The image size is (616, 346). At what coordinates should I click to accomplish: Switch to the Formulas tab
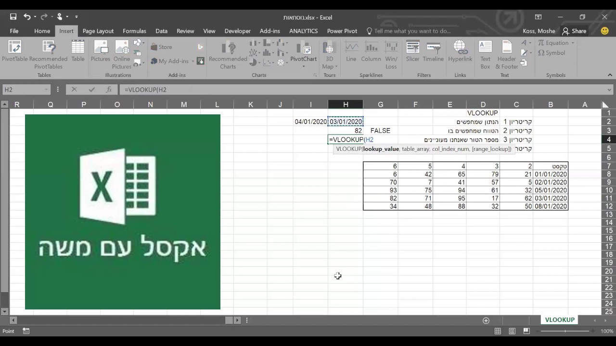click(134, 31)
